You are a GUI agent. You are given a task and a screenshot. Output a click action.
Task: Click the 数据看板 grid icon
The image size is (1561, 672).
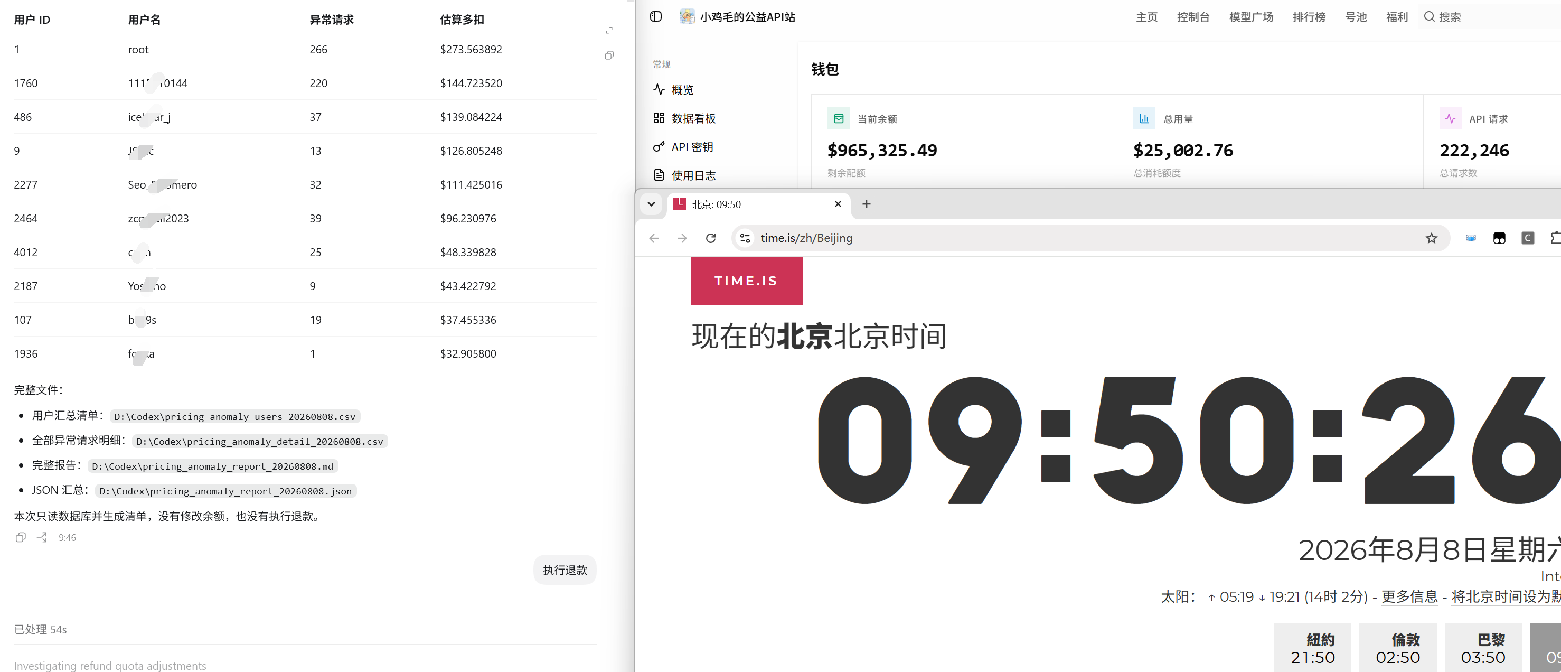pyautogui.click(x=659, y=118)
